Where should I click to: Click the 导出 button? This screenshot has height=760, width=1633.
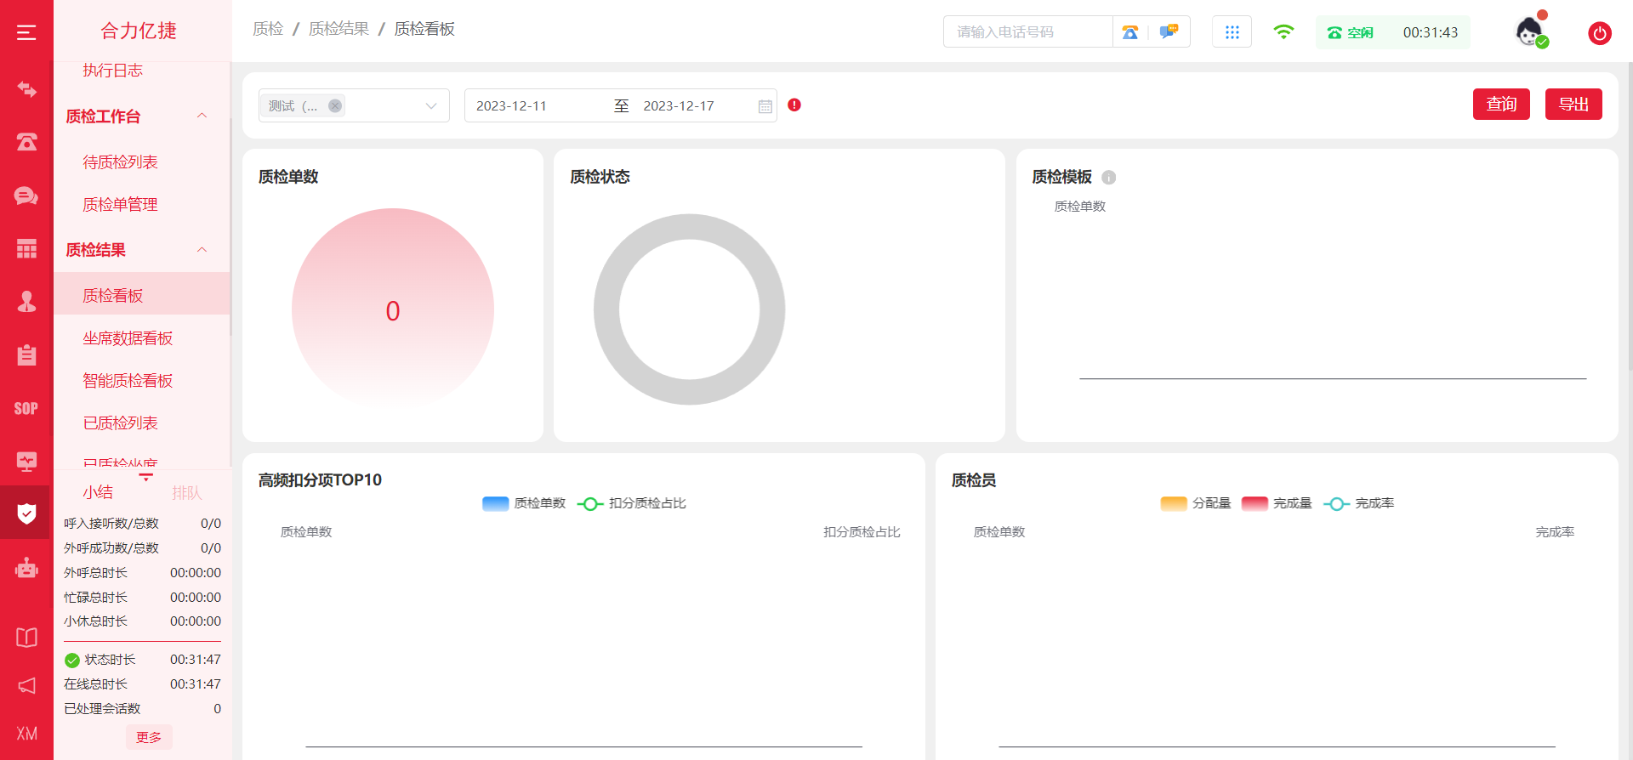tap(1573, 104)
